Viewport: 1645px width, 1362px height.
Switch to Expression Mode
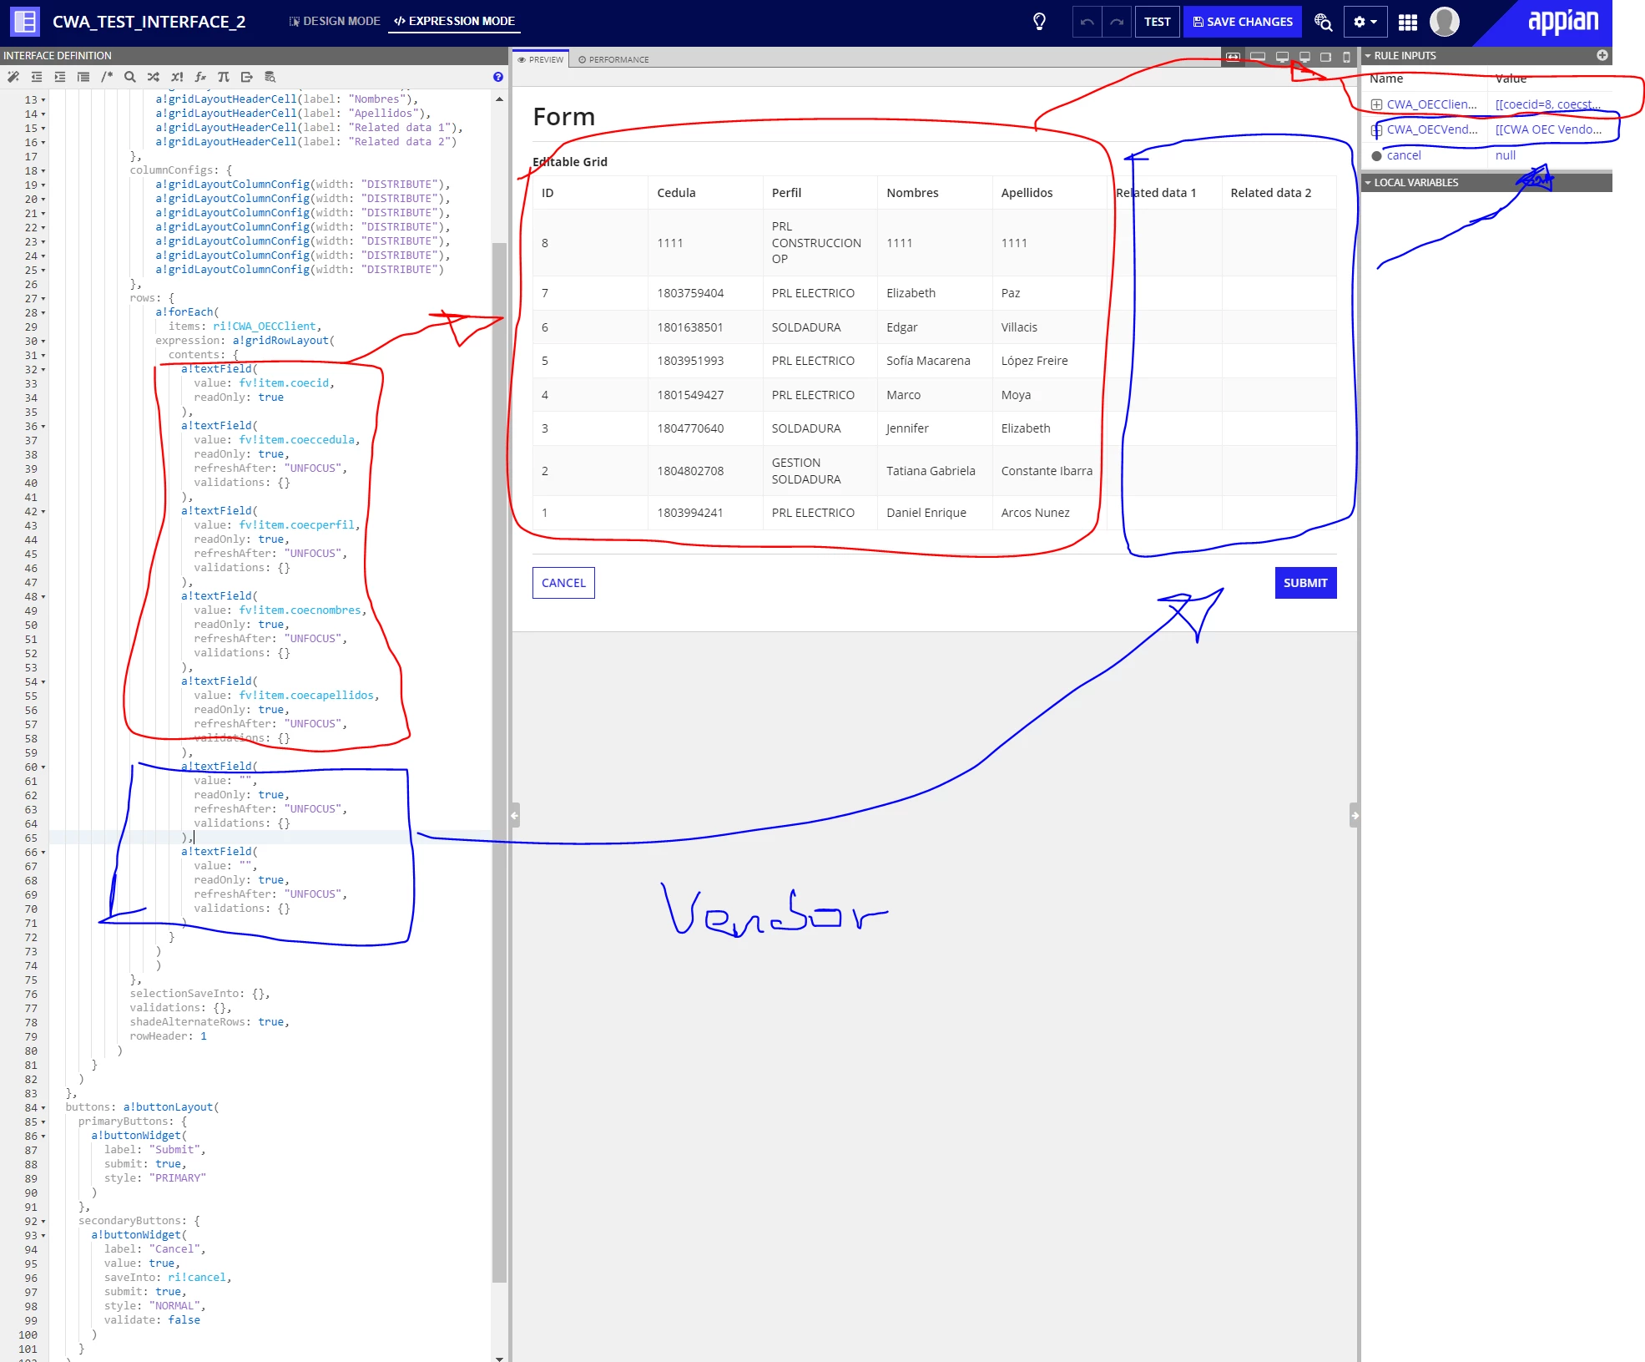pos(455,21)
